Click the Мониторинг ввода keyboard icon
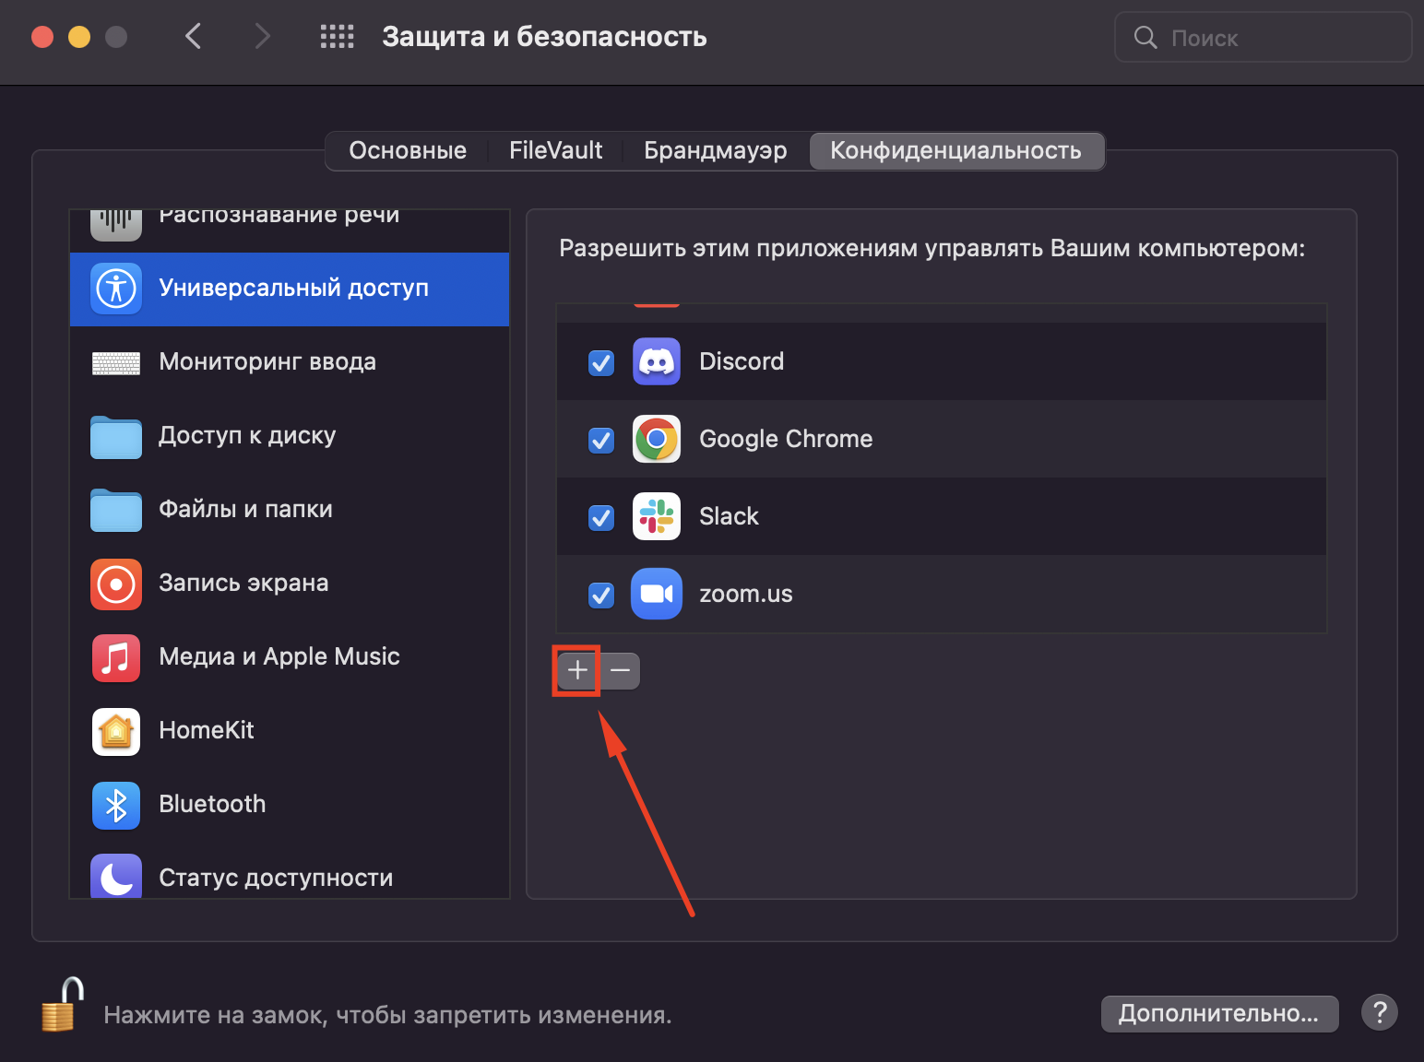 [116, 362]
